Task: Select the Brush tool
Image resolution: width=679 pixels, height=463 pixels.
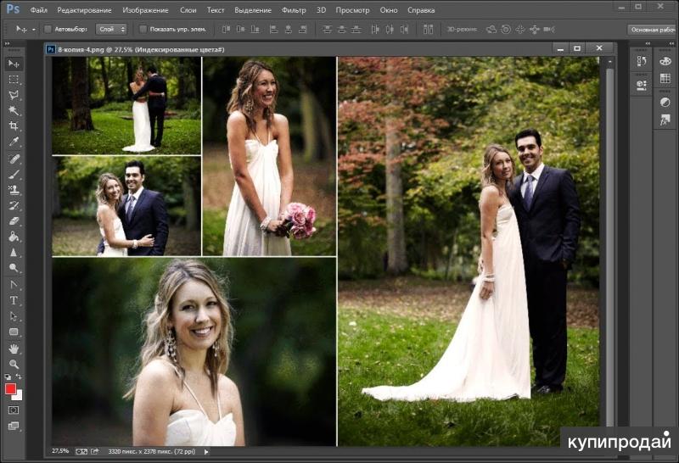Action: (14, 175)
